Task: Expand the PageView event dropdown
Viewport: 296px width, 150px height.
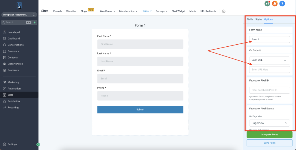Action: tap(269, 123)
